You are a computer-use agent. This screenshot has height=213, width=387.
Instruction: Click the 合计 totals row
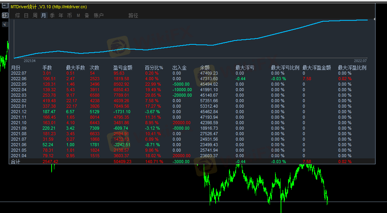15,162
